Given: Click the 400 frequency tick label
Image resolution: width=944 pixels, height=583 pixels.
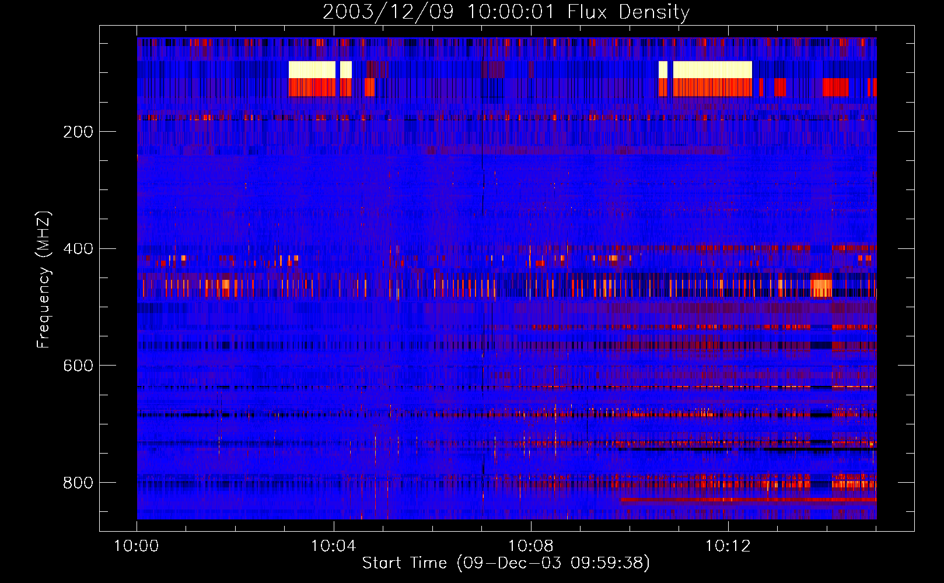Looking at the screenshot, I should 78,249.
